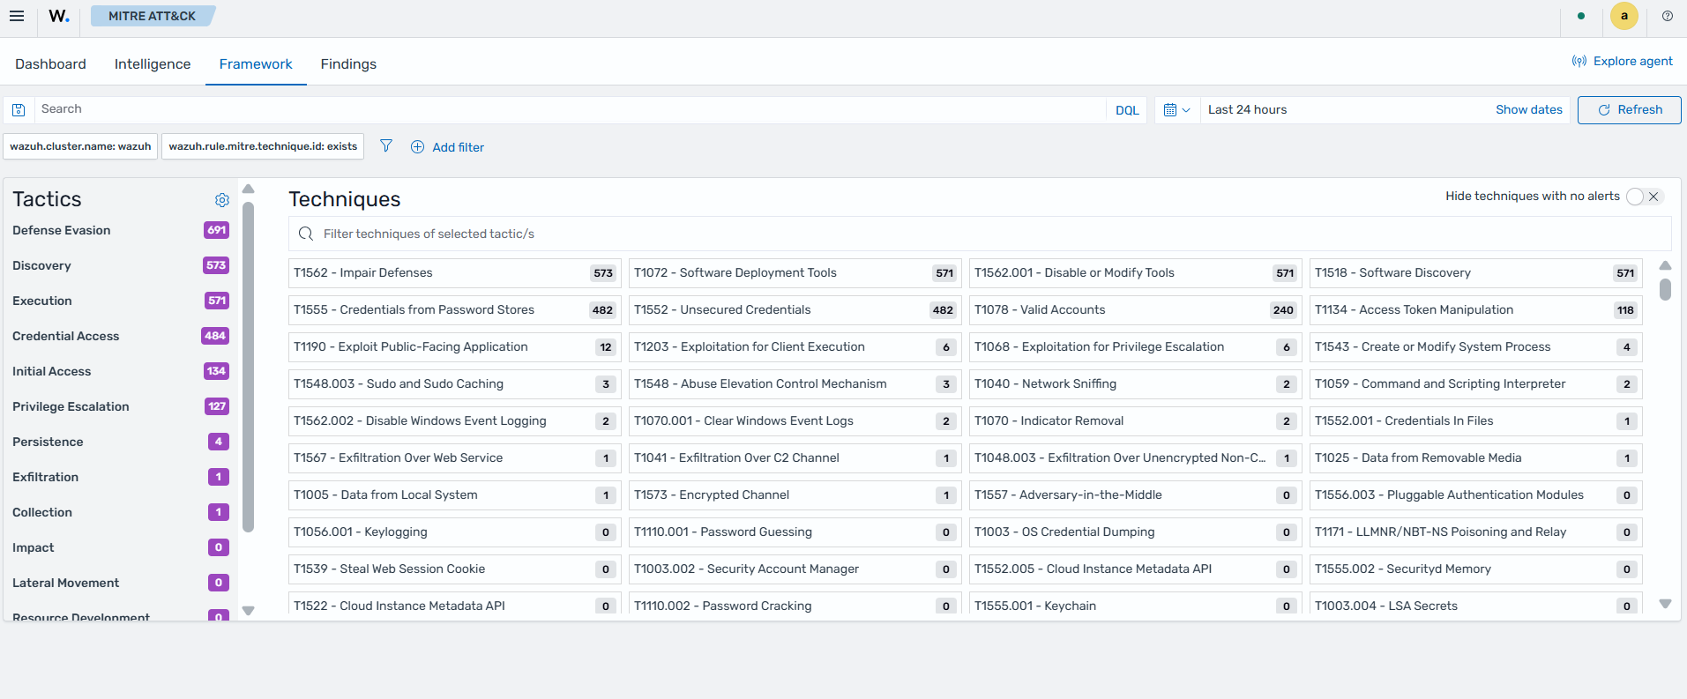Screen dimensions: 1687x699
Task: Click MITRE ATT&CK breadcrumb
Action: click(x=152, y=16)
